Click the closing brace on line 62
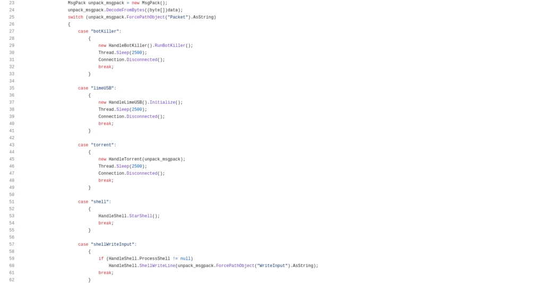 (89, 280)
